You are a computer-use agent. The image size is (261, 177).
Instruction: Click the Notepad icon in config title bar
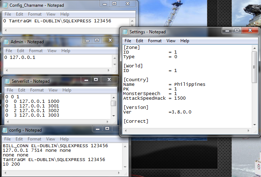point(5,130)
